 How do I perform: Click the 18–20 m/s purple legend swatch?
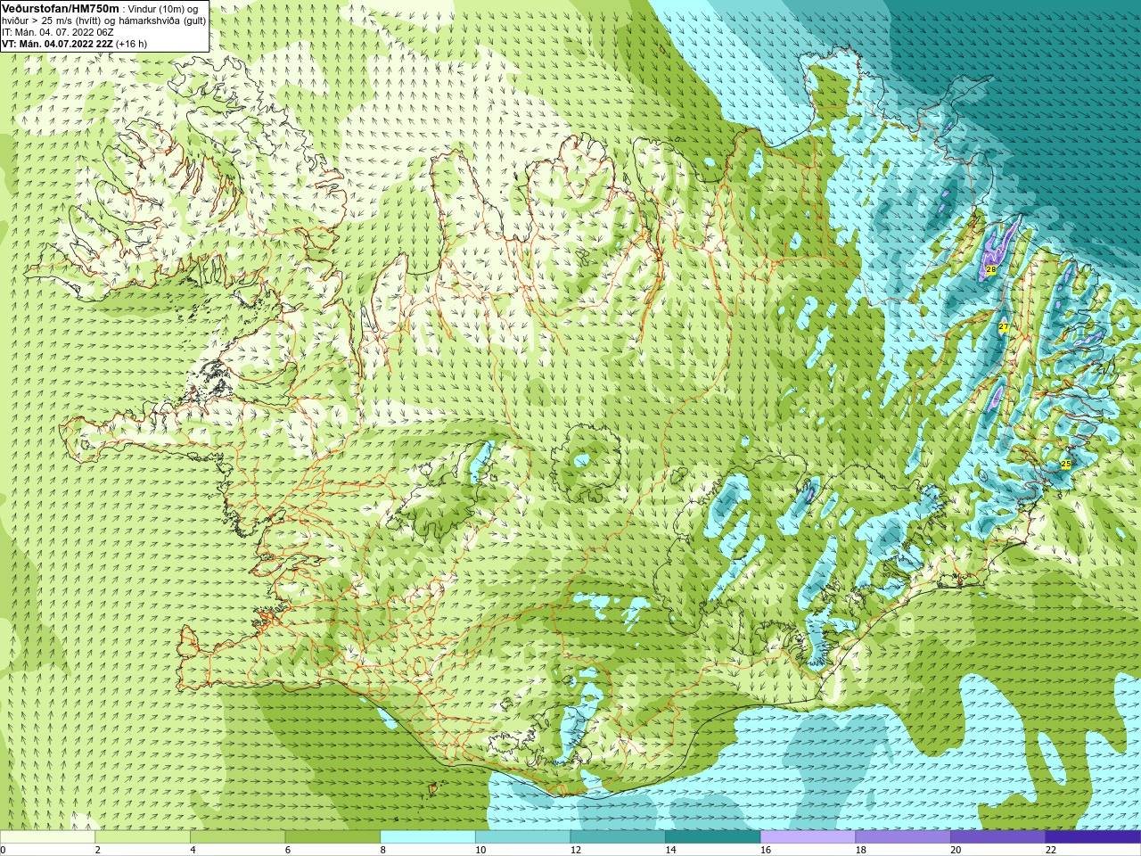[x=903, y=837]
